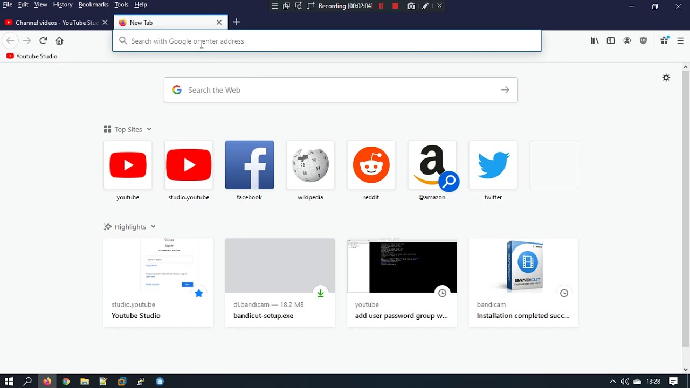Open the Bookmarks menu

tap(93, 4)
